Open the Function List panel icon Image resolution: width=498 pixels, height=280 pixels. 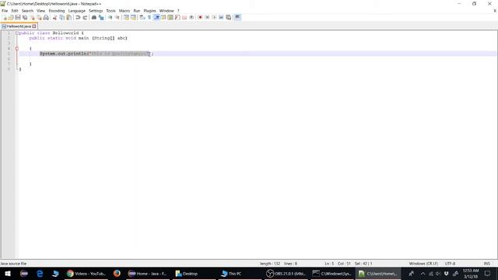[177, 17]
